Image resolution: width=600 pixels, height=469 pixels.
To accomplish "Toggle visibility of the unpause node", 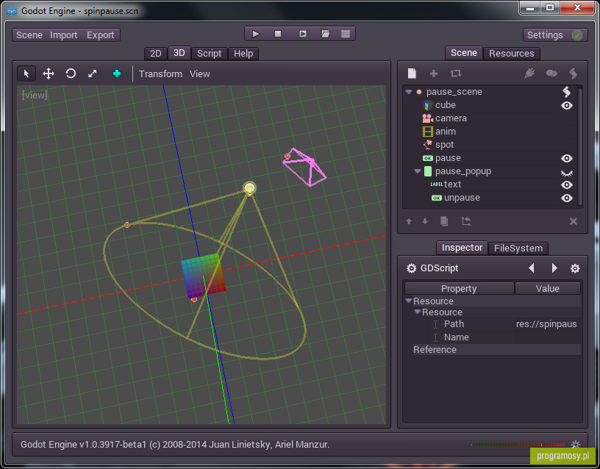I will [x=567, y=198].
